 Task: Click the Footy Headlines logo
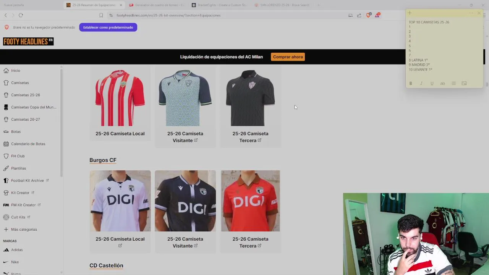tap(28, 41)
